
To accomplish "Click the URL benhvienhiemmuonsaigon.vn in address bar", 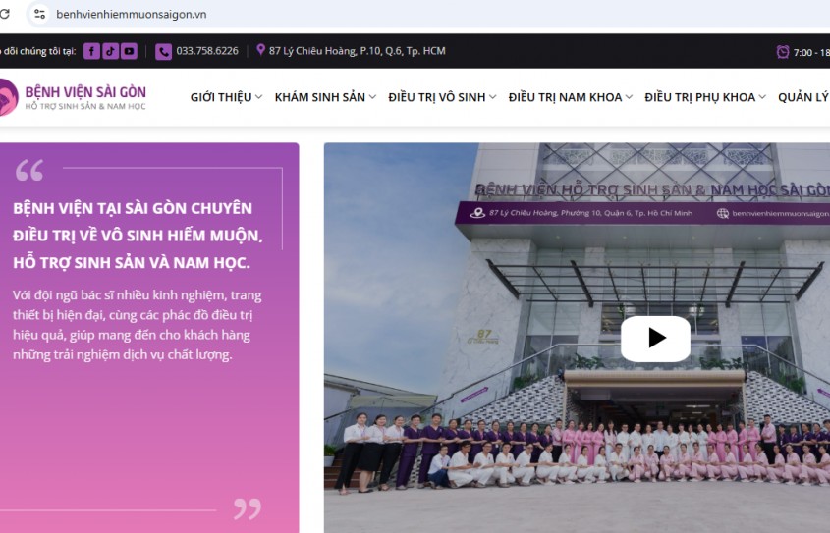I will point(132,15).
